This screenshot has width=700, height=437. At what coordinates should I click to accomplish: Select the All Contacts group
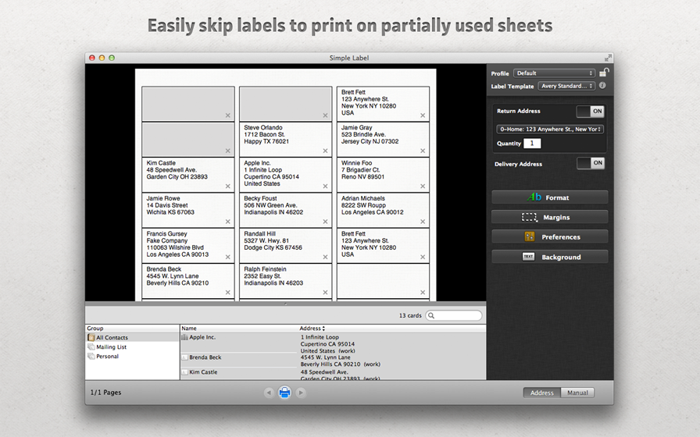132,338
